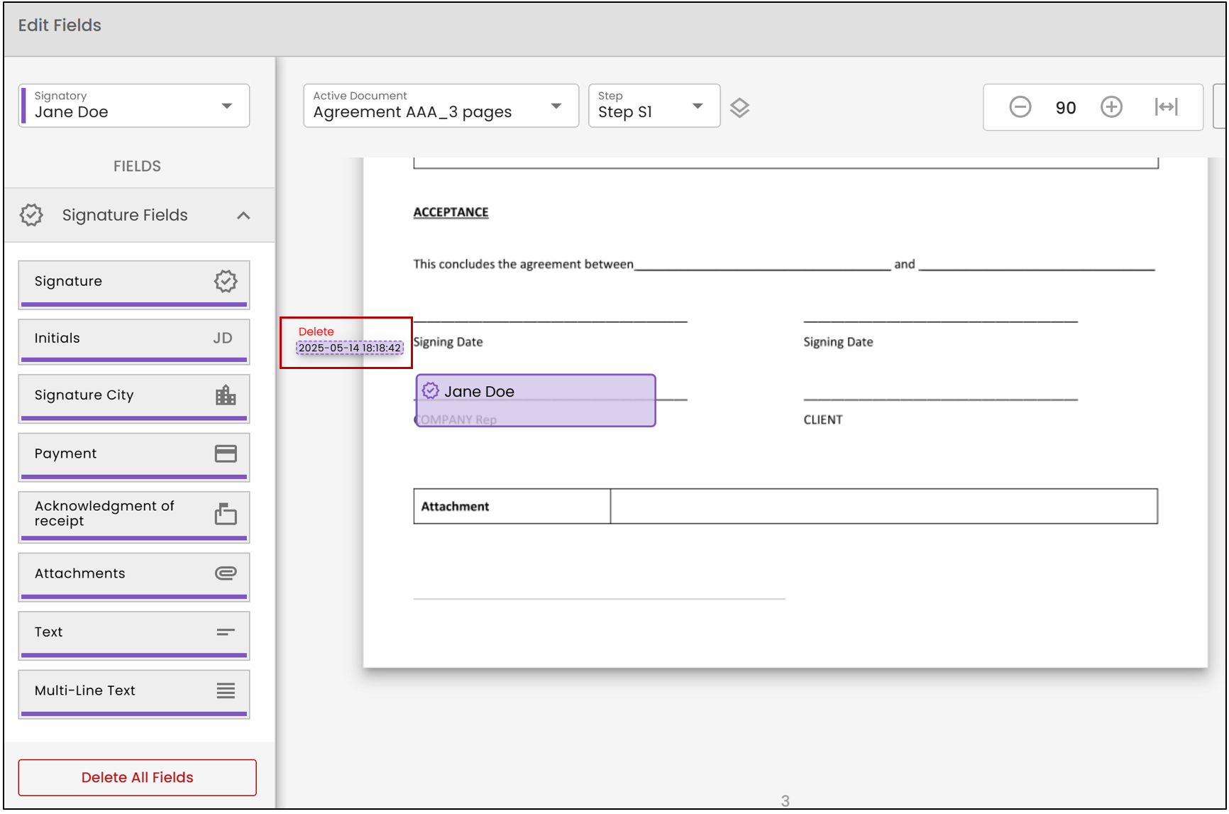Select the Signature field badge icon
Screen dimensions: 1229x814
click(x=226, y=281)
